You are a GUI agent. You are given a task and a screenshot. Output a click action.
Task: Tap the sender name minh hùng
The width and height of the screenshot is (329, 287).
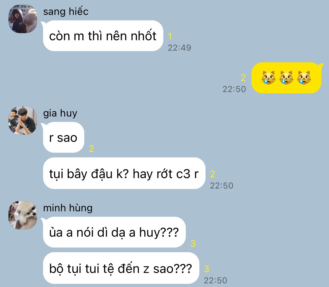(x=68, y=208)
